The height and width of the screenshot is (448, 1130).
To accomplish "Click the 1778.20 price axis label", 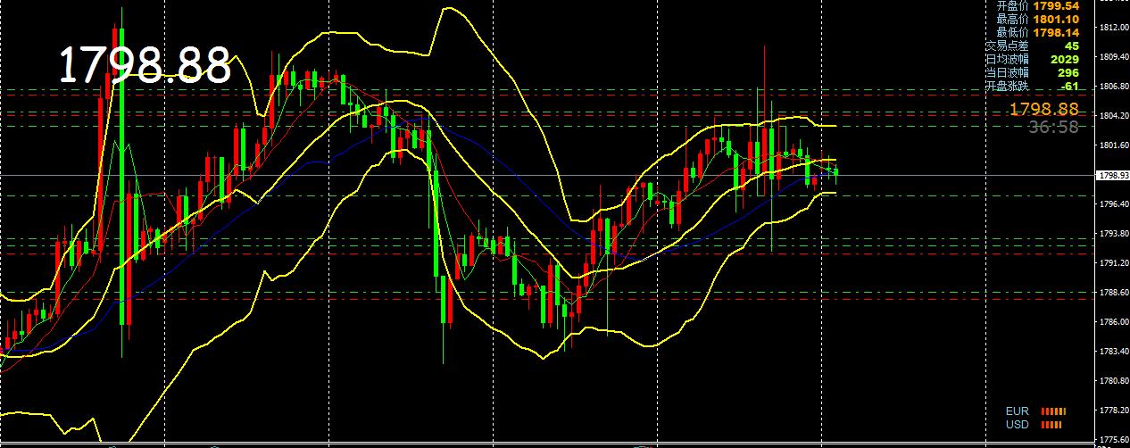I will (1116, 411).
